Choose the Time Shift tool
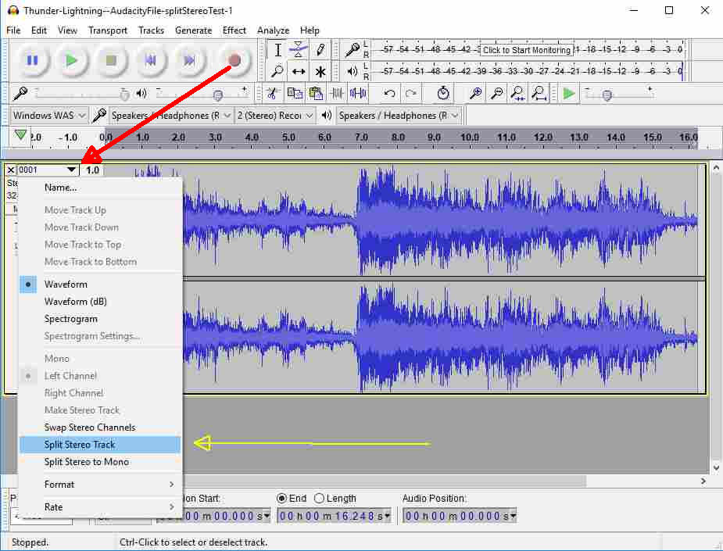The width and height of the screenshot is (723, 551). 299,72
